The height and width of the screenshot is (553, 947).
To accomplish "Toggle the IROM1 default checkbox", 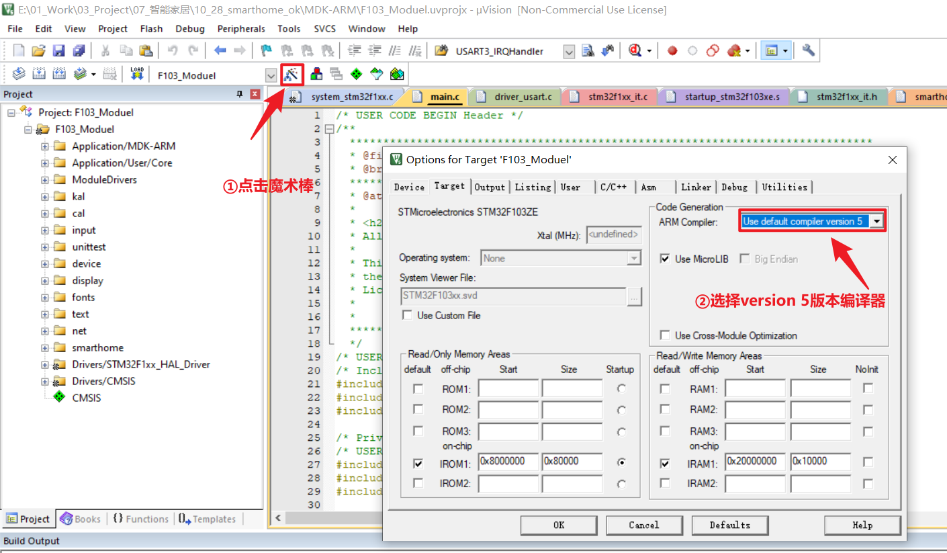I will click(418, 464).
